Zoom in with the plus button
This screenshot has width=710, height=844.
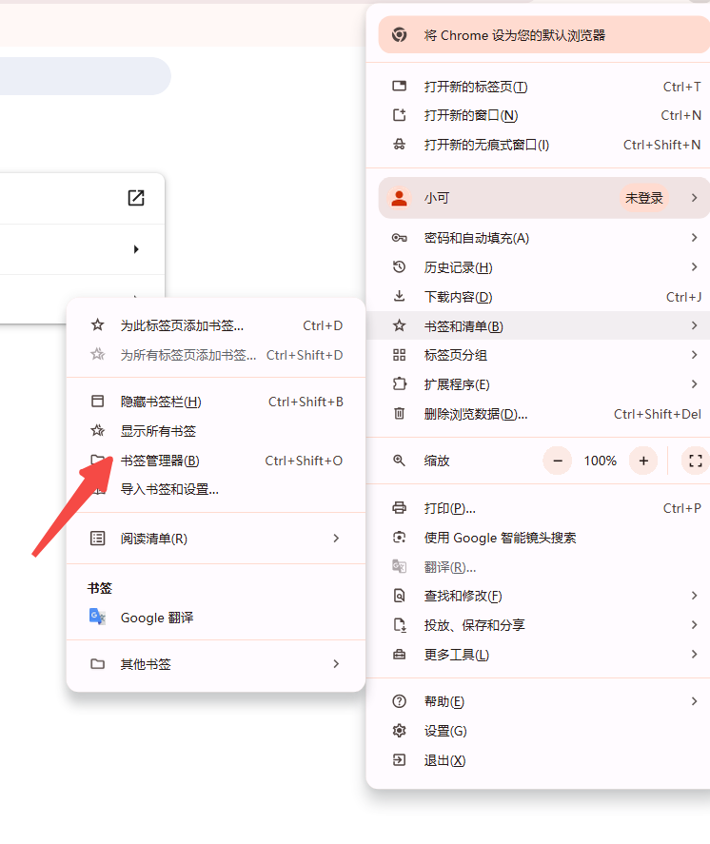[643, 461]
